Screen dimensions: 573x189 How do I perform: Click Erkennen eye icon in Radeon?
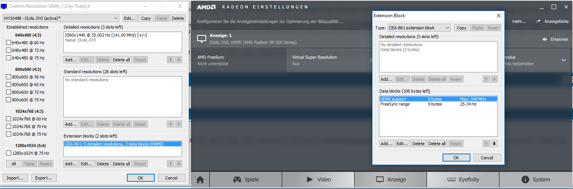pos(545,39)
